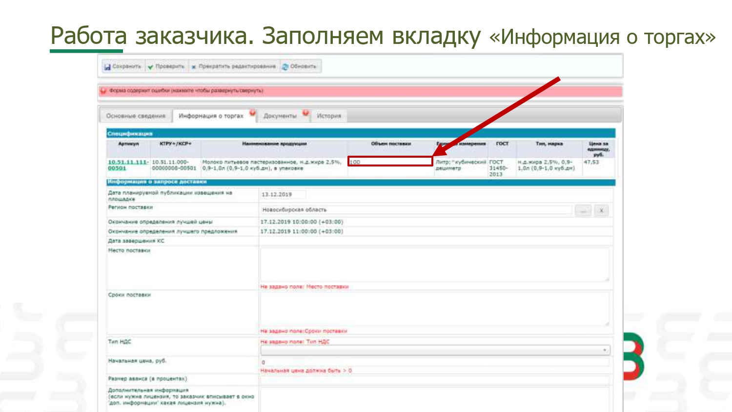
Task: Click the error icon in the errors banner
Action: [103, 91]
